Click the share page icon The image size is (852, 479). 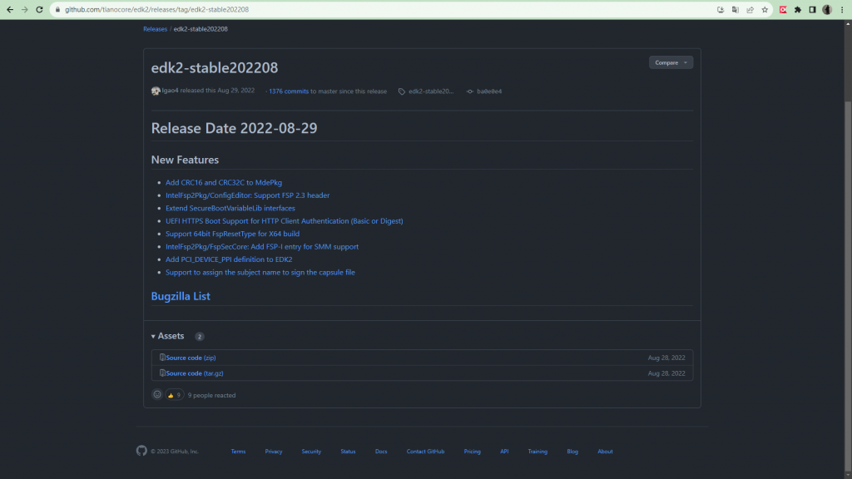tap(750, 9)
